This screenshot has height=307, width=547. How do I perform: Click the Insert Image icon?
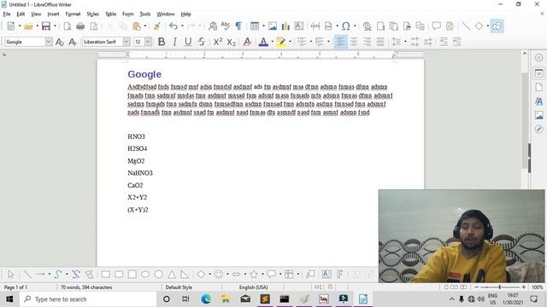click(273, 26)
